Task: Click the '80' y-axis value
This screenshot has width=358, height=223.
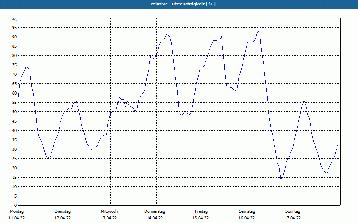Action: pos(14,55)
